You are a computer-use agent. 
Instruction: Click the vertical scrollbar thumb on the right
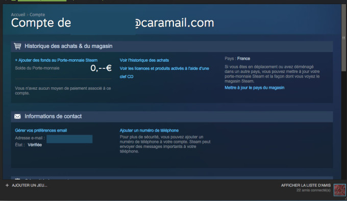343,38
